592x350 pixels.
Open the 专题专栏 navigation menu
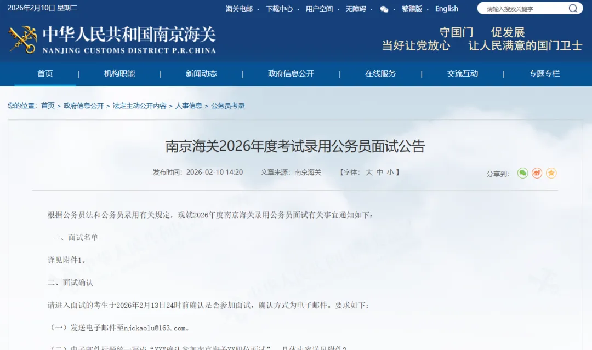[x=544, y=73]
